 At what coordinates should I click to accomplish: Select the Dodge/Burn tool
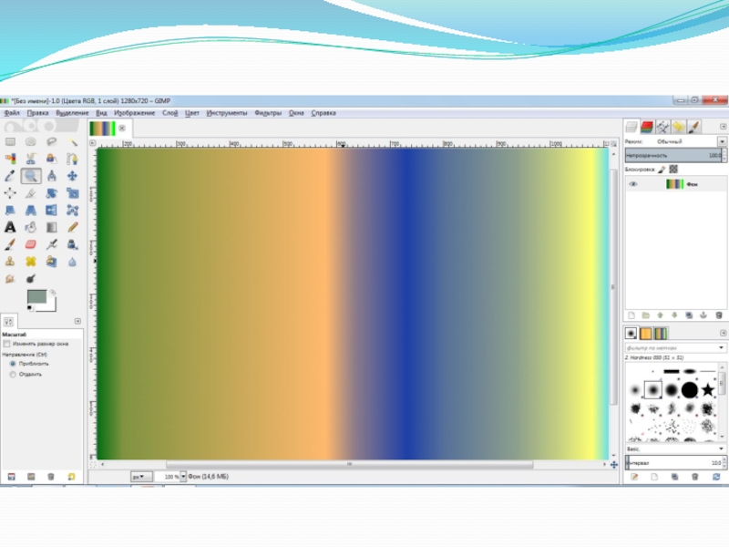point(31,279)
